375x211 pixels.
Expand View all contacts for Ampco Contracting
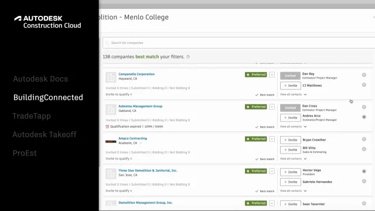tap(293, 159)
